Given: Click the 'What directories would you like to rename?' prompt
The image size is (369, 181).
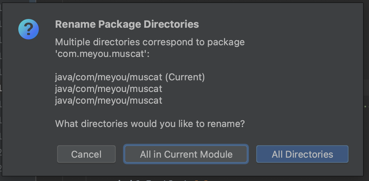Looking at the screenshot, I should pos(149,124).
